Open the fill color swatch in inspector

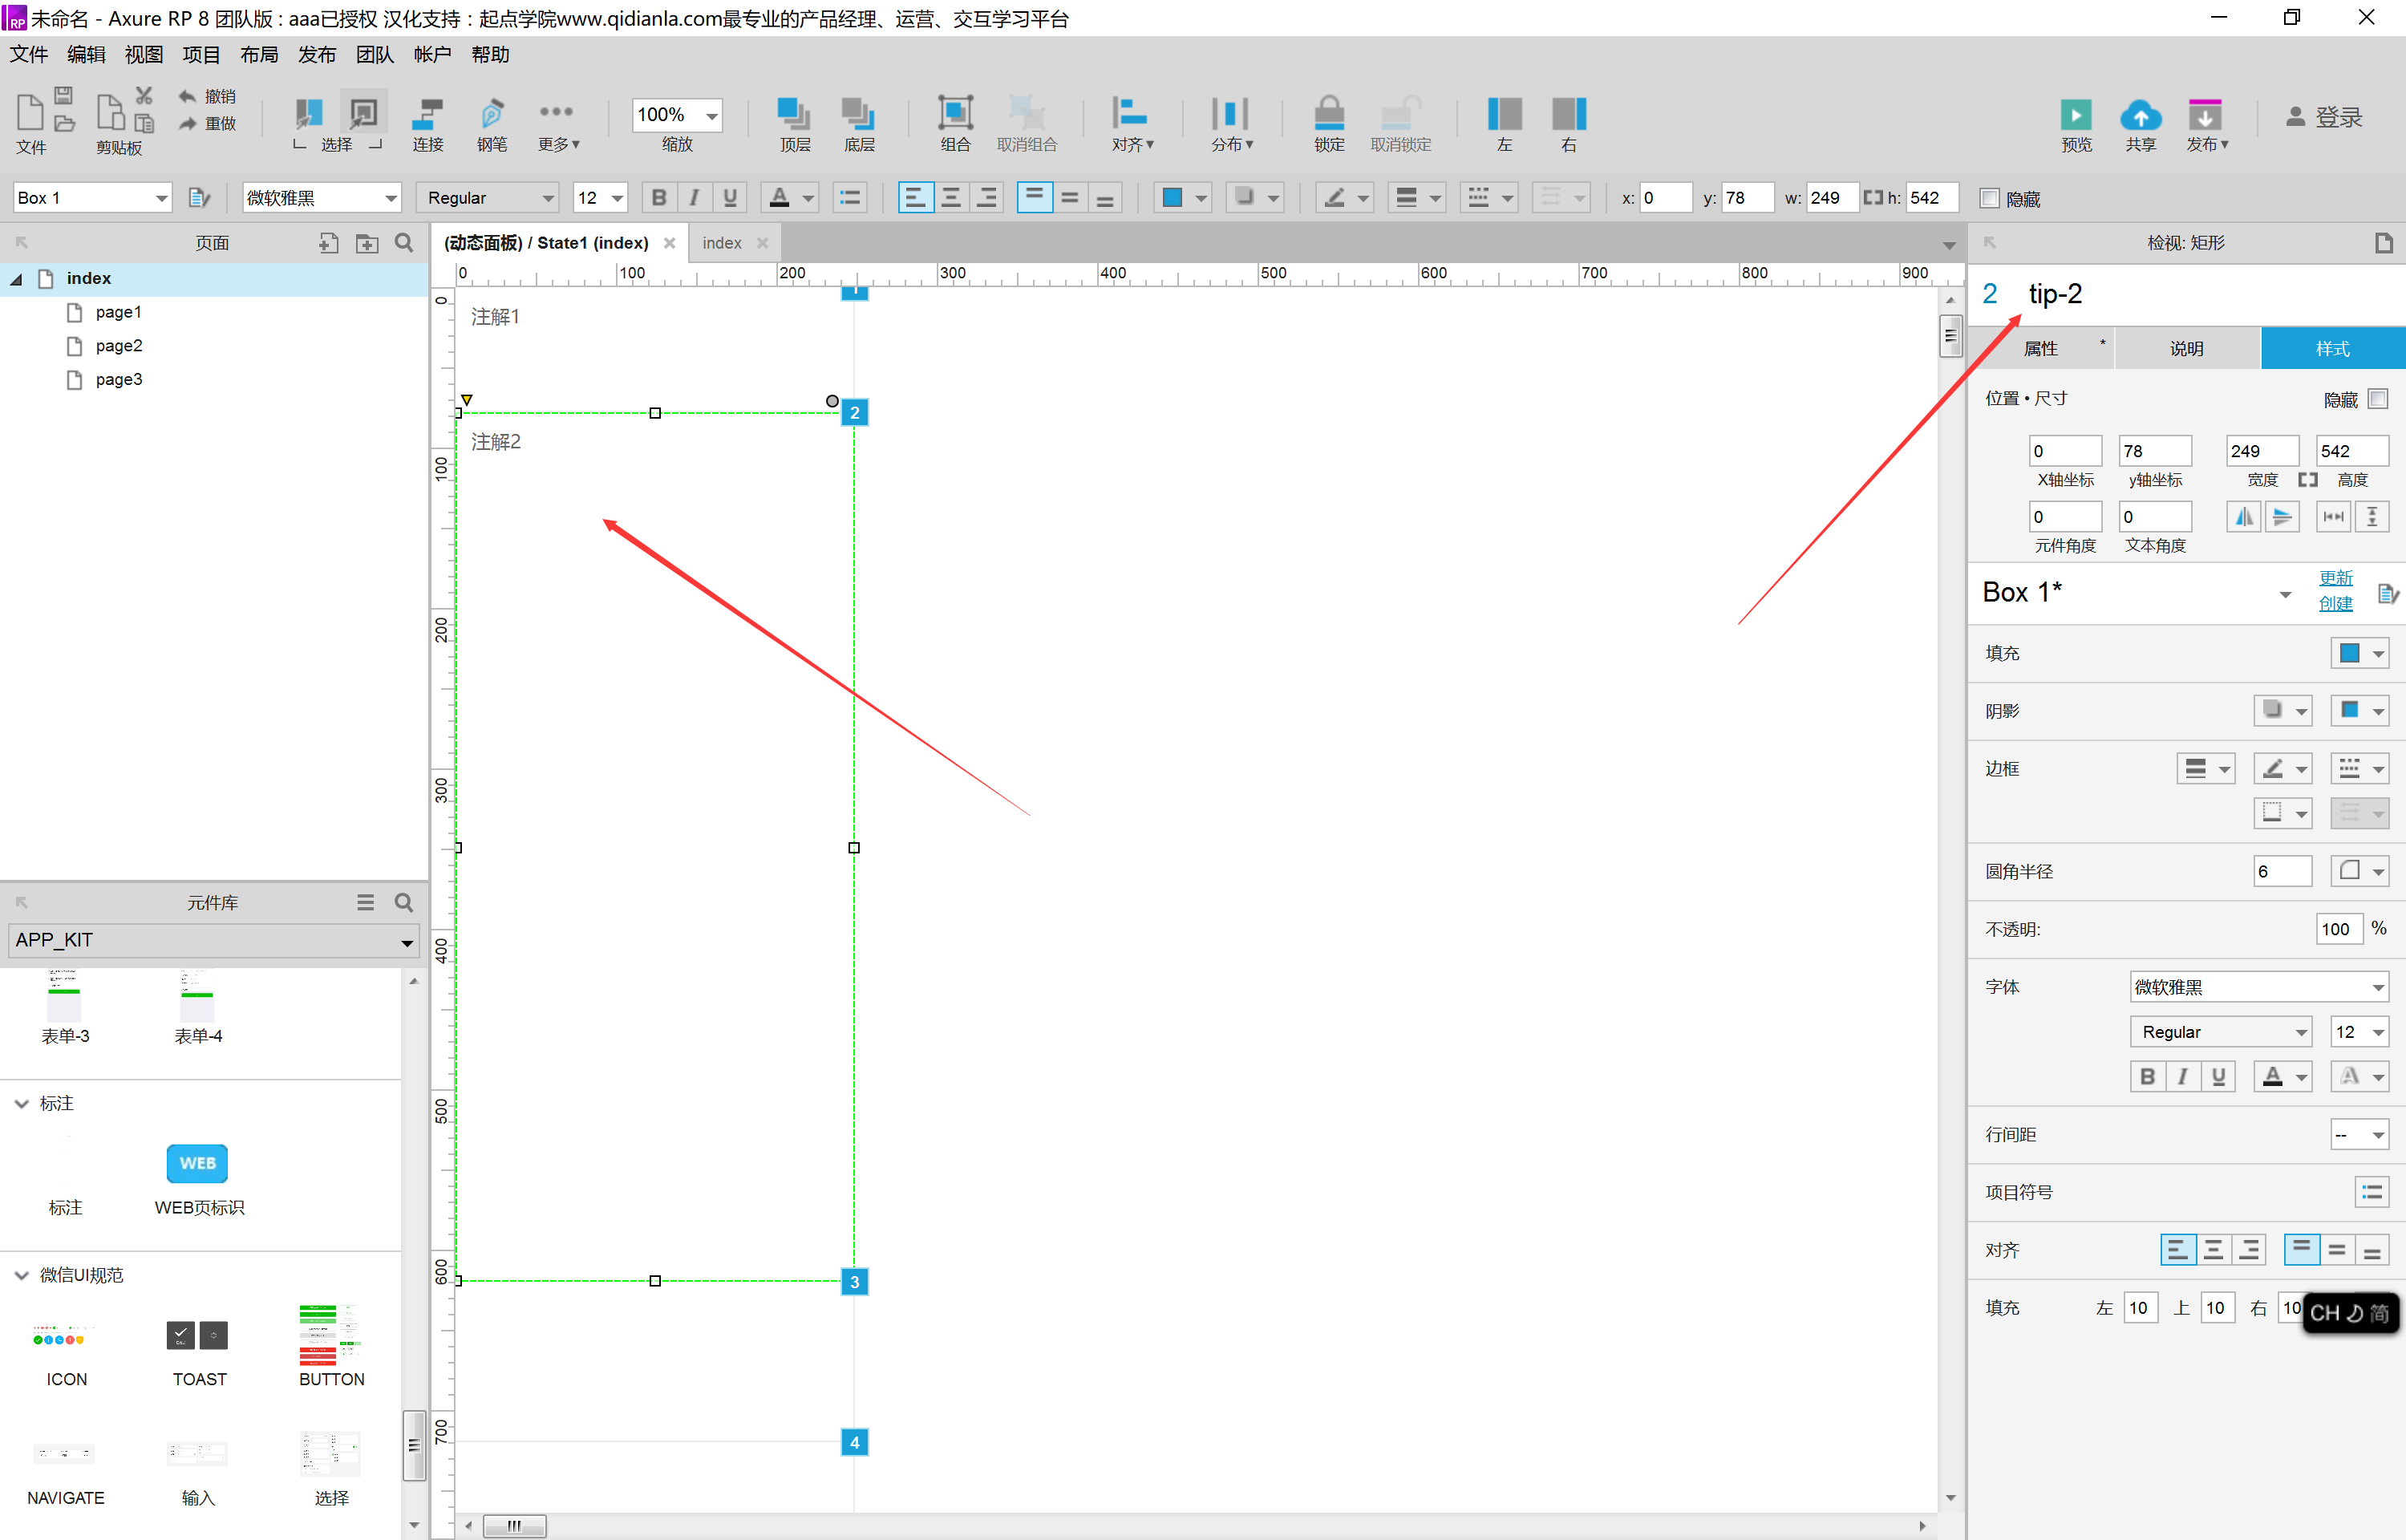(x=2359, y=653)
